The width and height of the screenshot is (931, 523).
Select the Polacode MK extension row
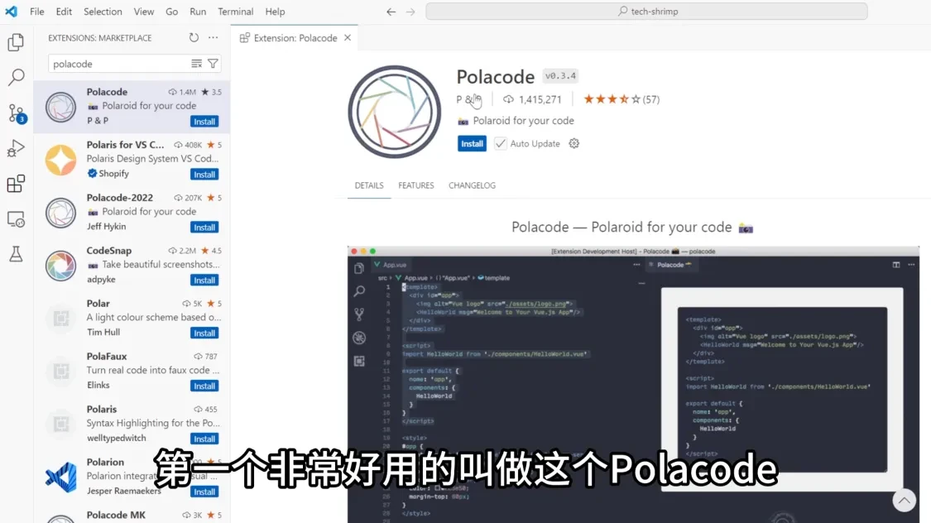(x=132, y=515)
